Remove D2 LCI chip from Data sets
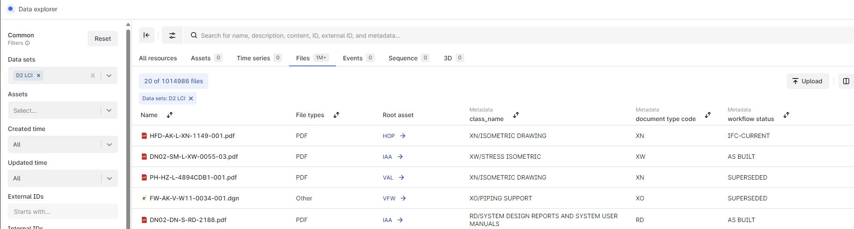The height and width of the screenshot is (229, 854). pos(39,75)
